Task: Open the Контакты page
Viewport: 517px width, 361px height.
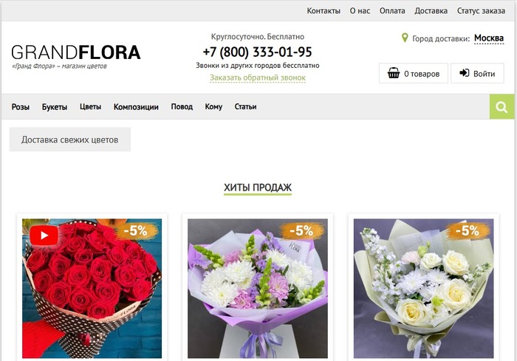Action: 323,11
